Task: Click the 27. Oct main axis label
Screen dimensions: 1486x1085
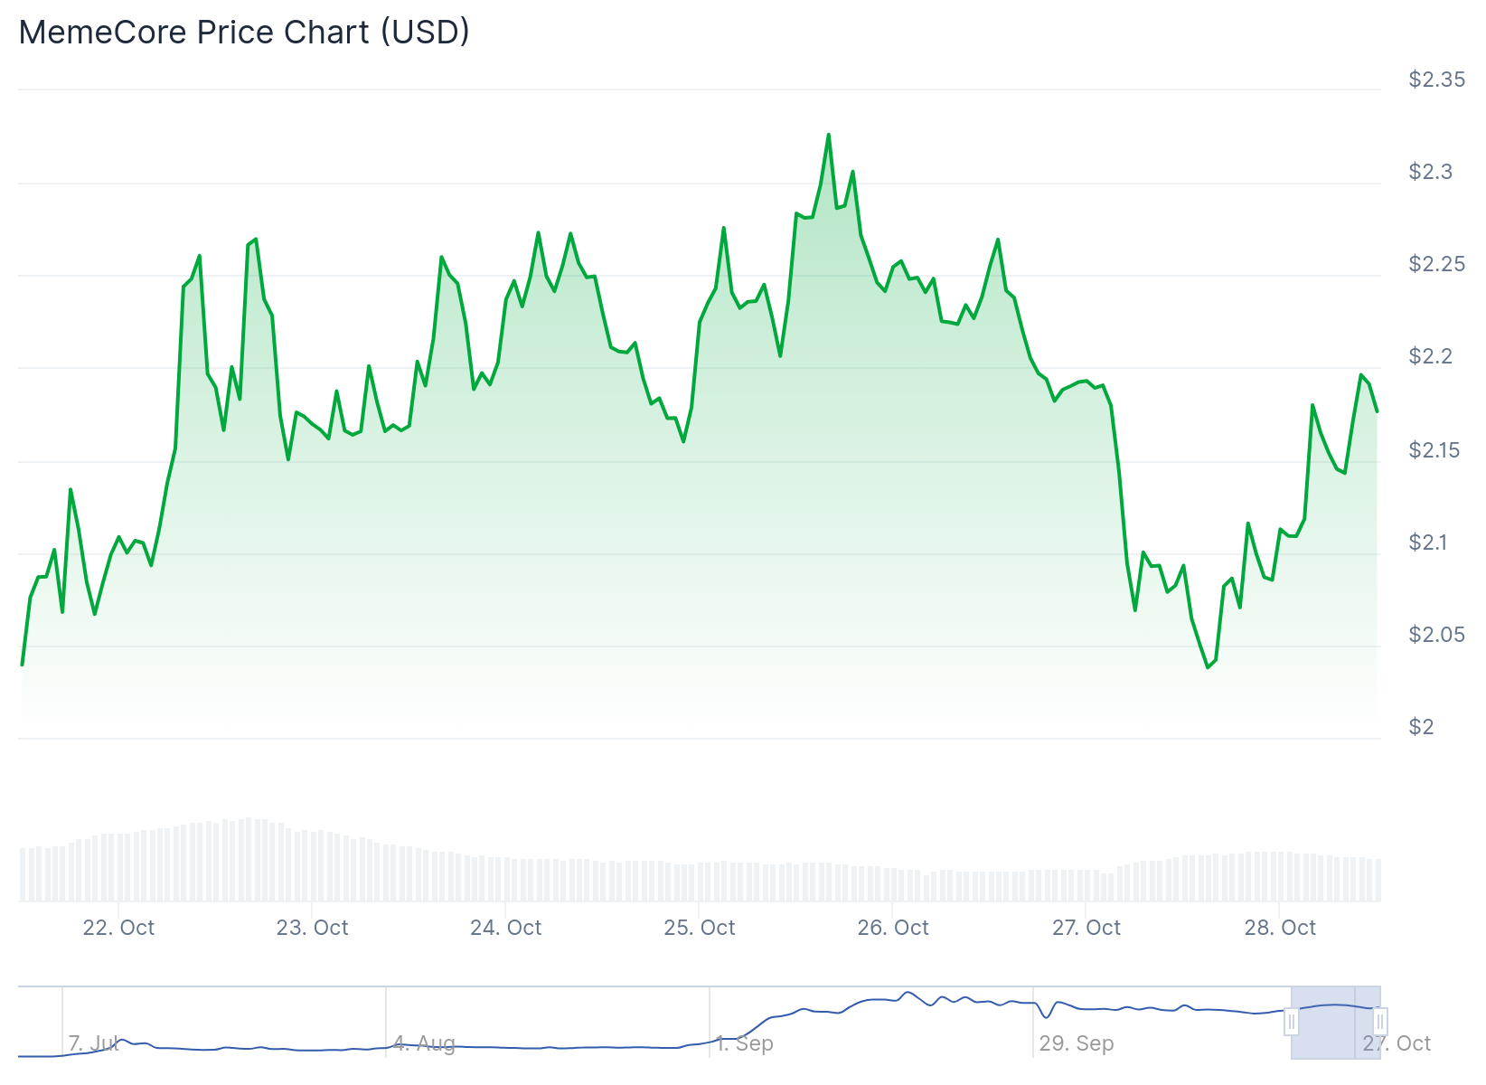Action: tap(1086, 928)
